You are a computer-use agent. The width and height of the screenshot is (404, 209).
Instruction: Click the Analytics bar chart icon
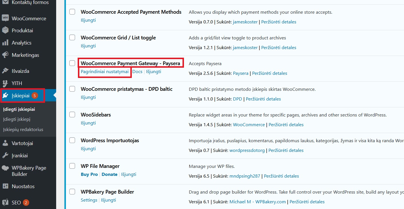point(5,43)
